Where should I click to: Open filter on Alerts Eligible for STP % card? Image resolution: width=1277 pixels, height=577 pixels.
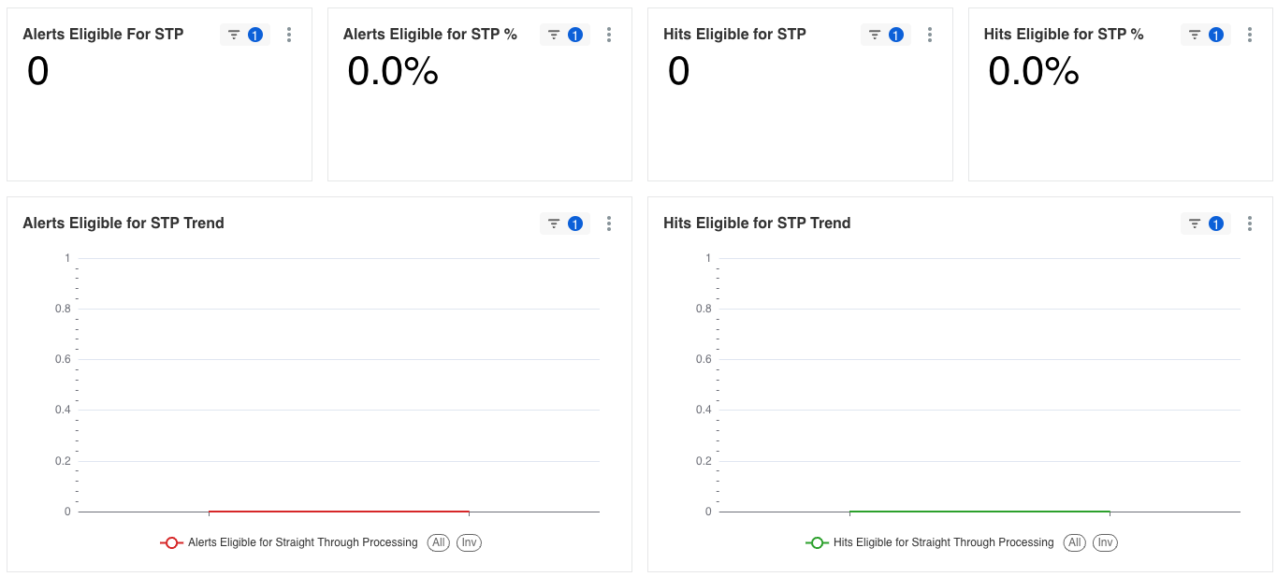[565, 35]
